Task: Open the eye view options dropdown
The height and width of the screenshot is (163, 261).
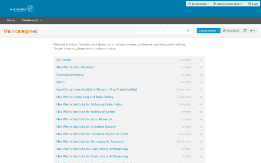Action: pyautogui.click(x=252, y=30)
